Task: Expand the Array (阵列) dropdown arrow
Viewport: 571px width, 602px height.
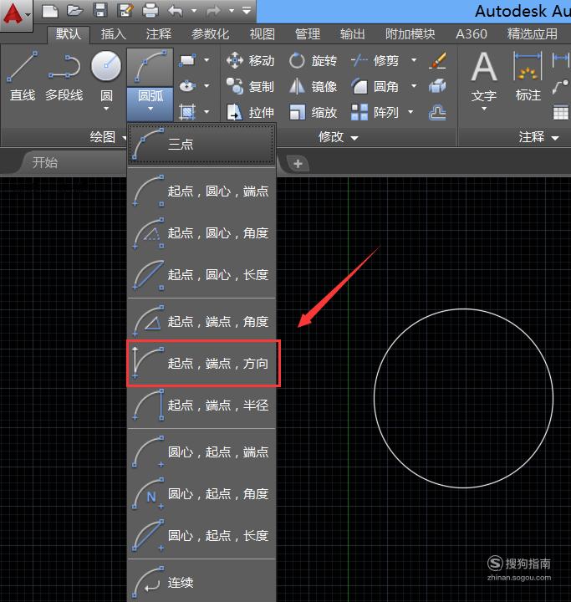Action: pyautogui.click(x=410, y=112)
